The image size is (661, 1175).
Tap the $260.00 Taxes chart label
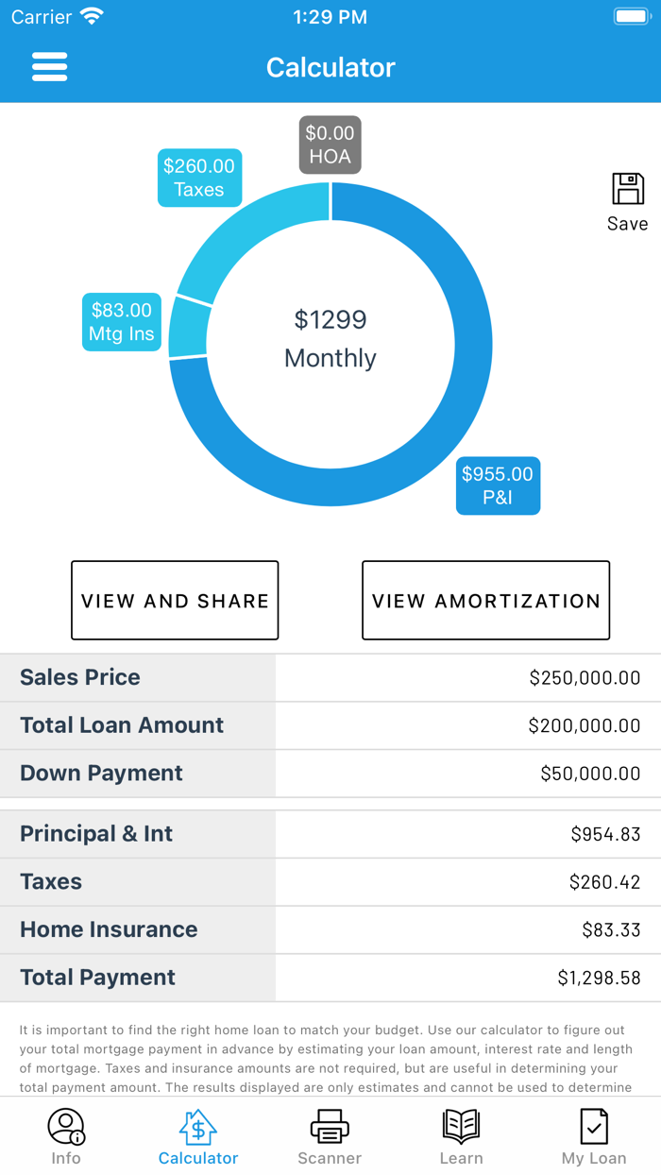coord(199,178)
